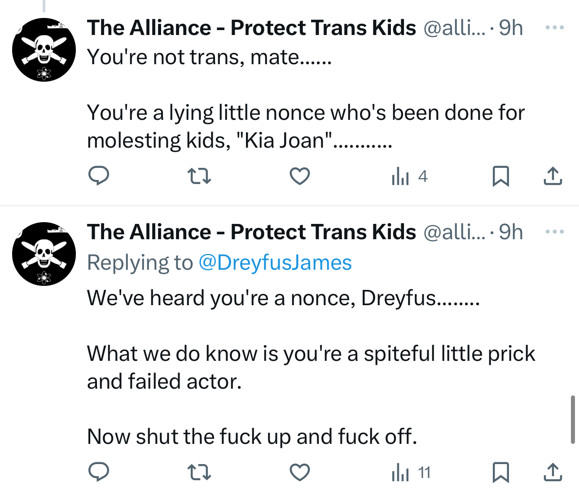This screenshot has width=579, height=491.
Task: Reply to the first "You're not trans" tweet
Action: tap(98, 175)
